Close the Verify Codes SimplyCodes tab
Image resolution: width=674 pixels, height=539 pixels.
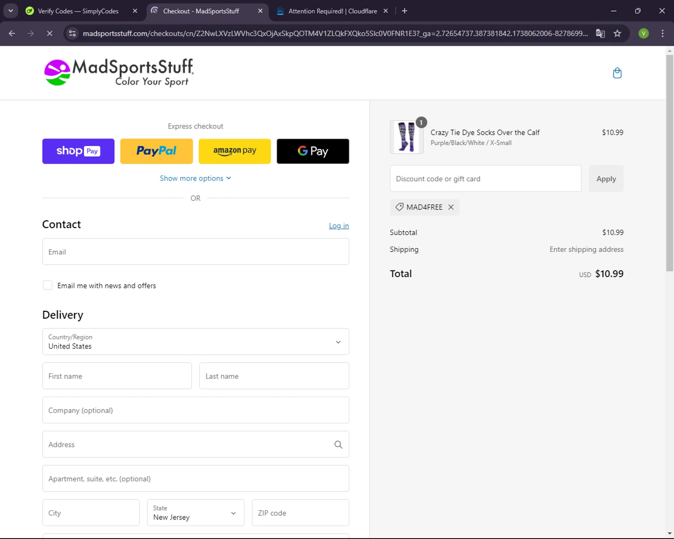pyautogui.click(x=135, y=11)
